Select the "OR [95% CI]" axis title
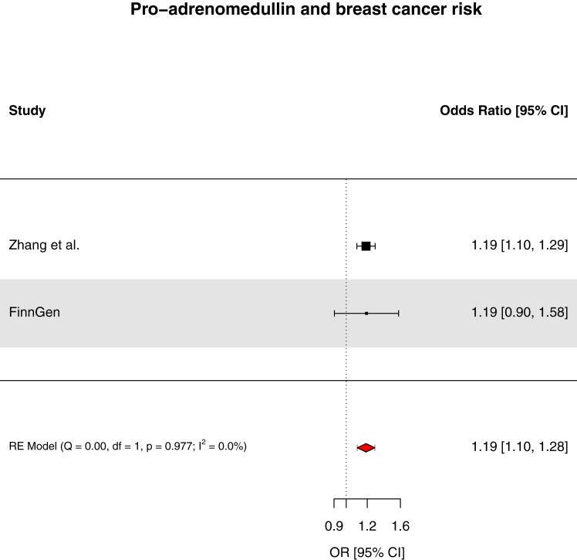The height and width of the screenshot is (560, 577). [366, 552]
